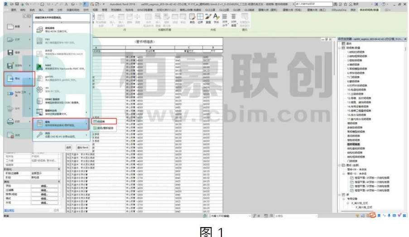Click Edit button for Appearance property

click(x=44, y=203)
